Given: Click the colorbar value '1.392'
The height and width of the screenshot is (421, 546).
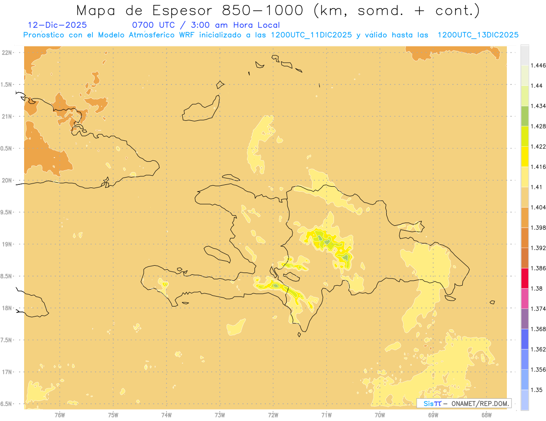Looking at the screenshot, I should [538, 248].
